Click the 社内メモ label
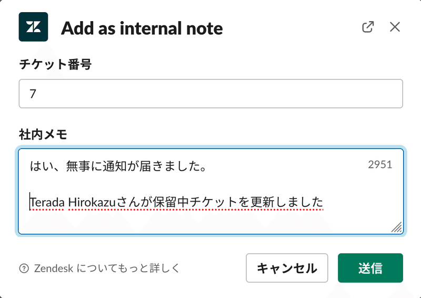The width and height of the screenshot is (421, 298). point(43,134)
